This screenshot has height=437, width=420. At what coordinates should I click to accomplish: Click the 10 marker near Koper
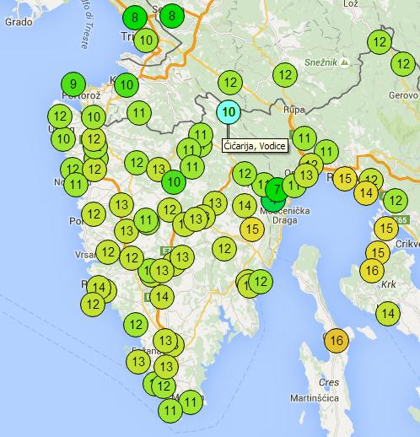pyautogui.click(x=127, y=85)
